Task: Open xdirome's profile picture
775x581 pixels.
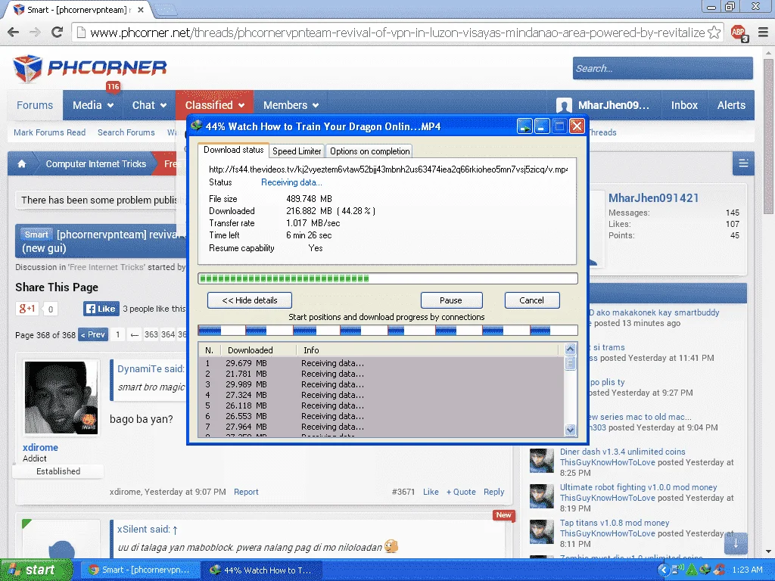Action: (61, 398)
